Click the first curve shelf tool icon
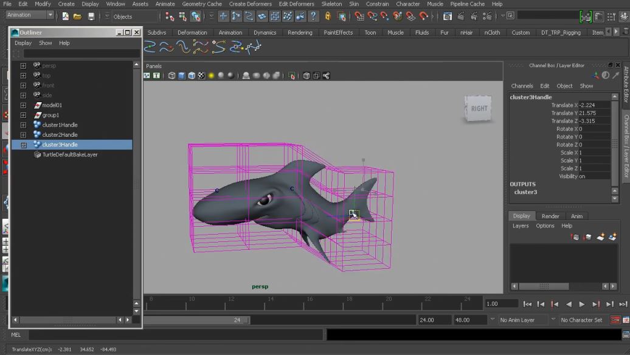 click(x=150, y=47)
